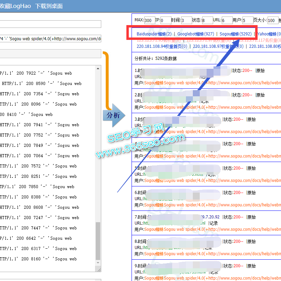Click 原始 link in result row 9

pos(251,266)
